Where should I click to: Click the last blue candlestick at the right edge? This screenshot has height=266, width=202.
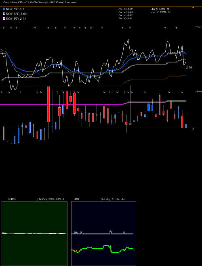(x=186, y=126)
